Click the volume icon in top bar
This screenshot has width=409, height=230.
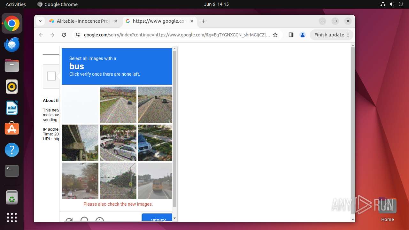click(392, 4)
